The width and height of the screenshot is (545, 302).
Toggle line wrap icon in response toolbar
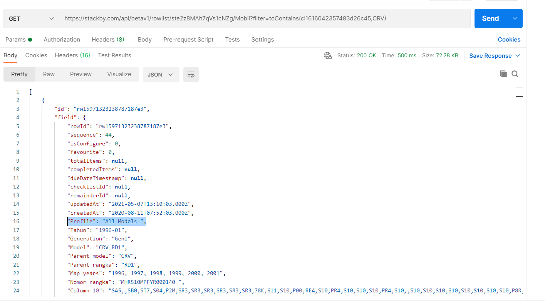click(191, 75)
